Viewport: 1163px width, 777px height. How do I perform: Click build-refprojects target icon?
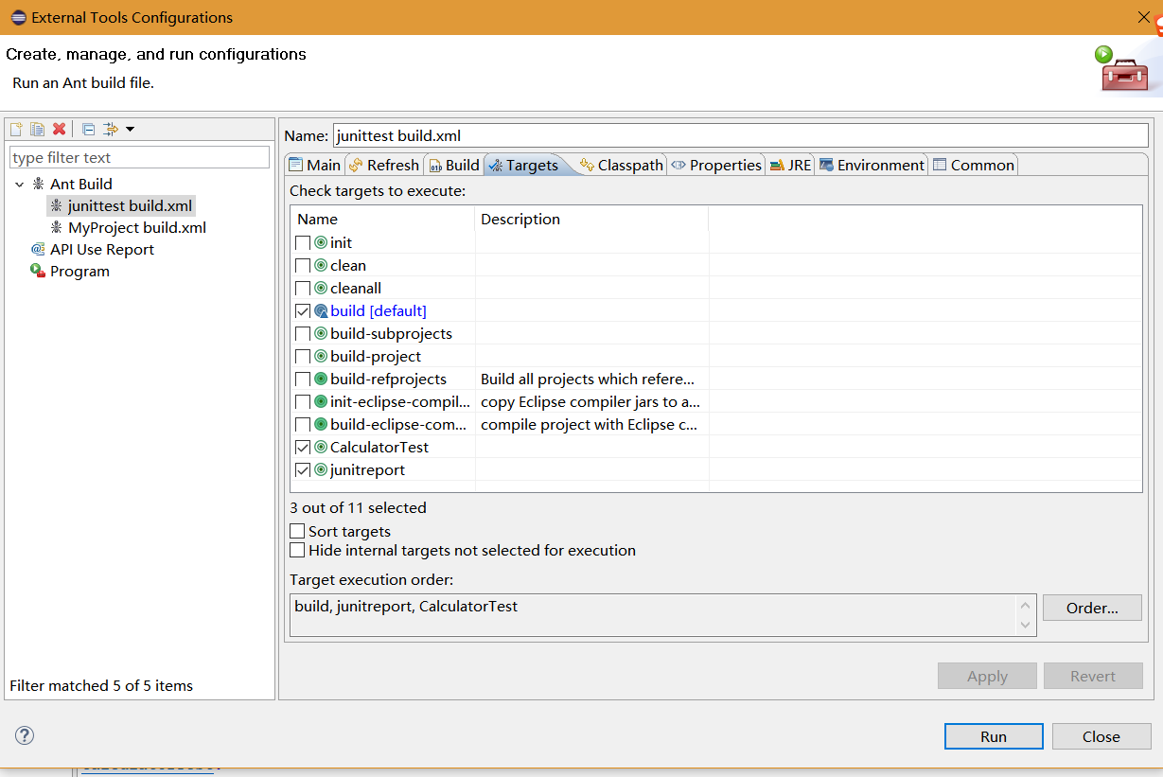coord(321,379)
